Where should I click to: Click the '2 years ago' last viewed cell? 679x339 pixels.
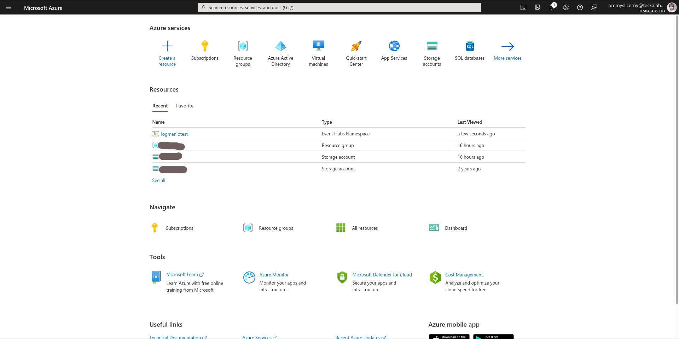coord(469,169)
